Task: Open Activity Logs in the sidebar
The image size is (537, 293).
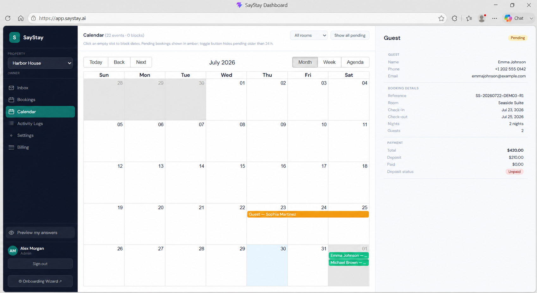Action: point(40,123)
